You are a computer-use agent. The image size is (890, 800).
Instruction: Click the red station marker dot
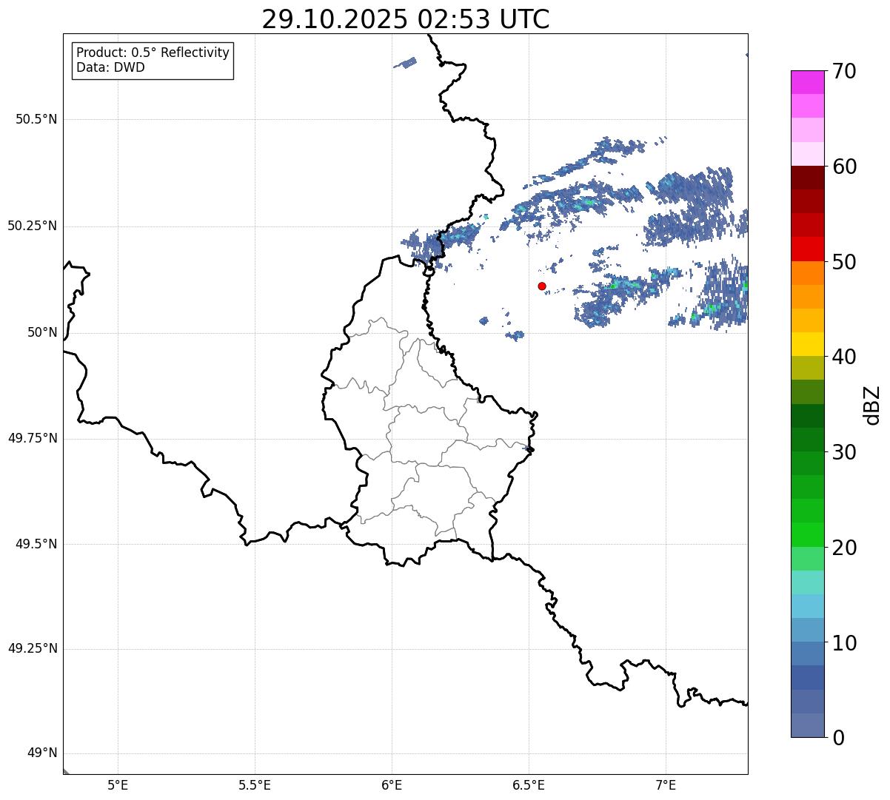tap(542, 286)
